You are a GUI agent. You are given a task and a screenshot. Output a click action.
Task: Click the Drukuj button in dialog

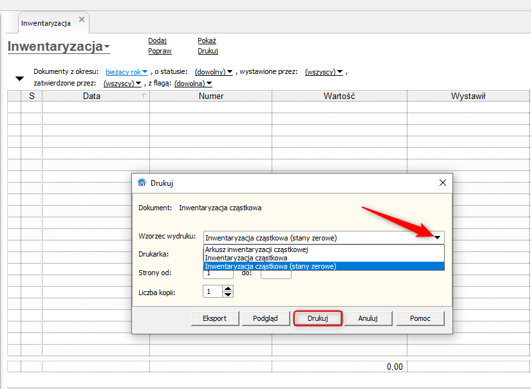318,318
